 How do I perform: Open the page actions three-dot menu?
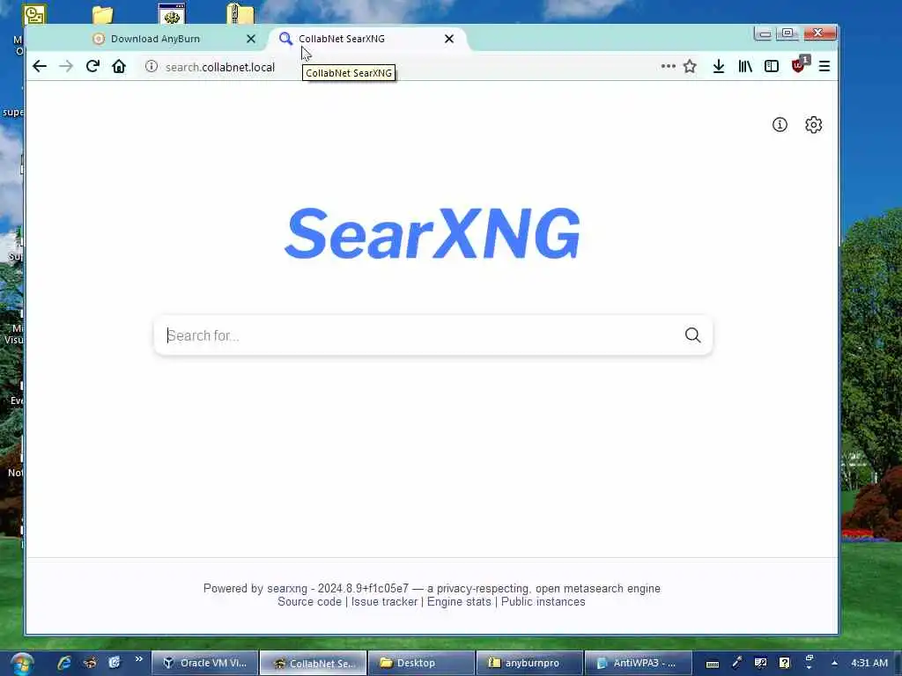click(x=668, y=67)
